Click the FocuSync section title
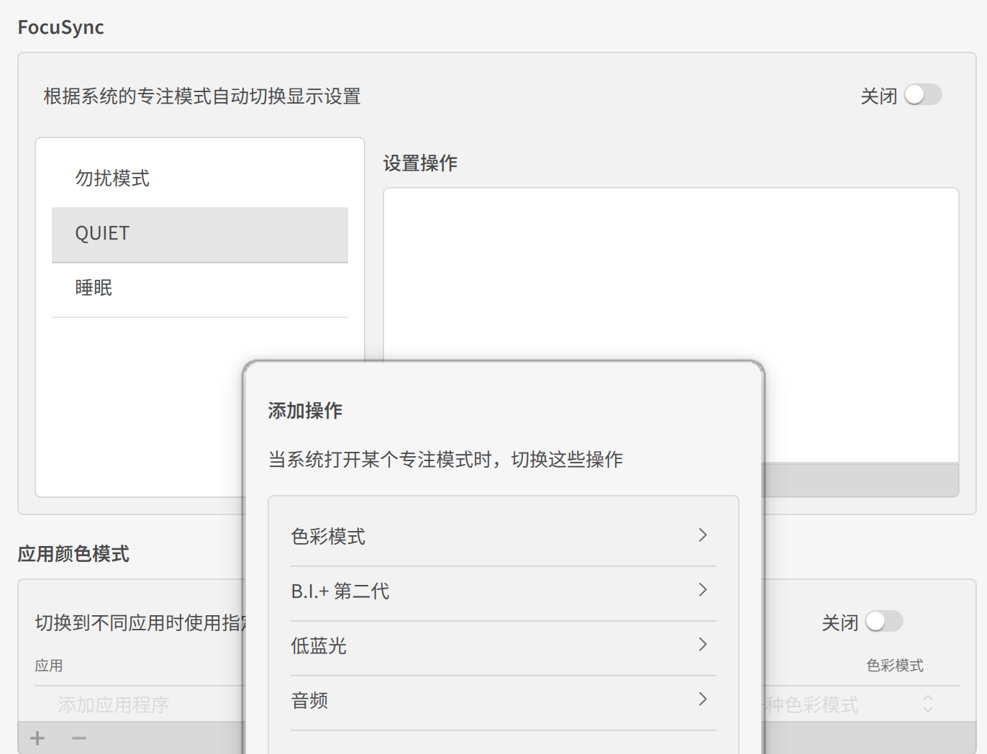This screenshot has width=987, height=754. [61, 27]
